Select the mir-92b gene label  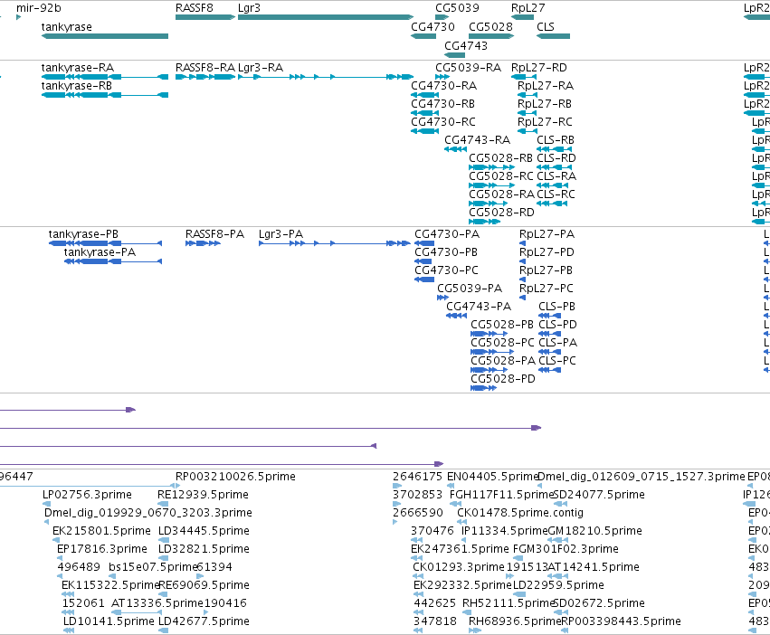[39, 8]
